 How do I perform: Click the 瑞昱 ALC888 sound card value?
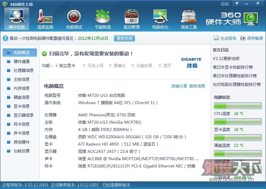138,159
